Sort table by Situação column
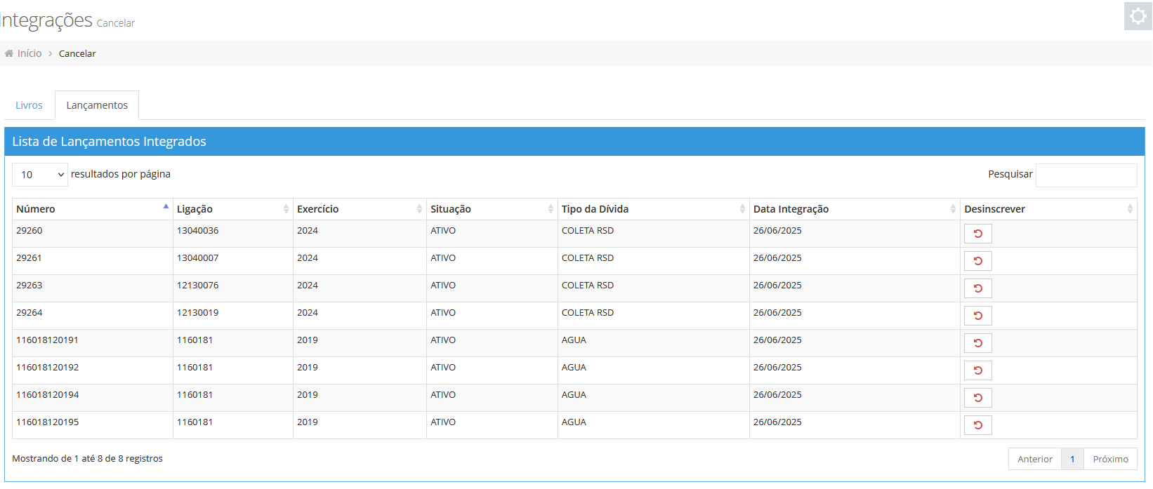The width and height of the screenshot is (1153, 489). click(x=492, y=209)
